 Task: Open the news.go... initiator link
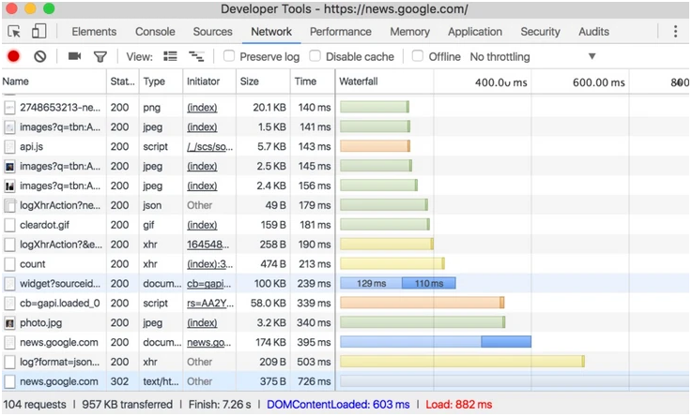(209, 343)
